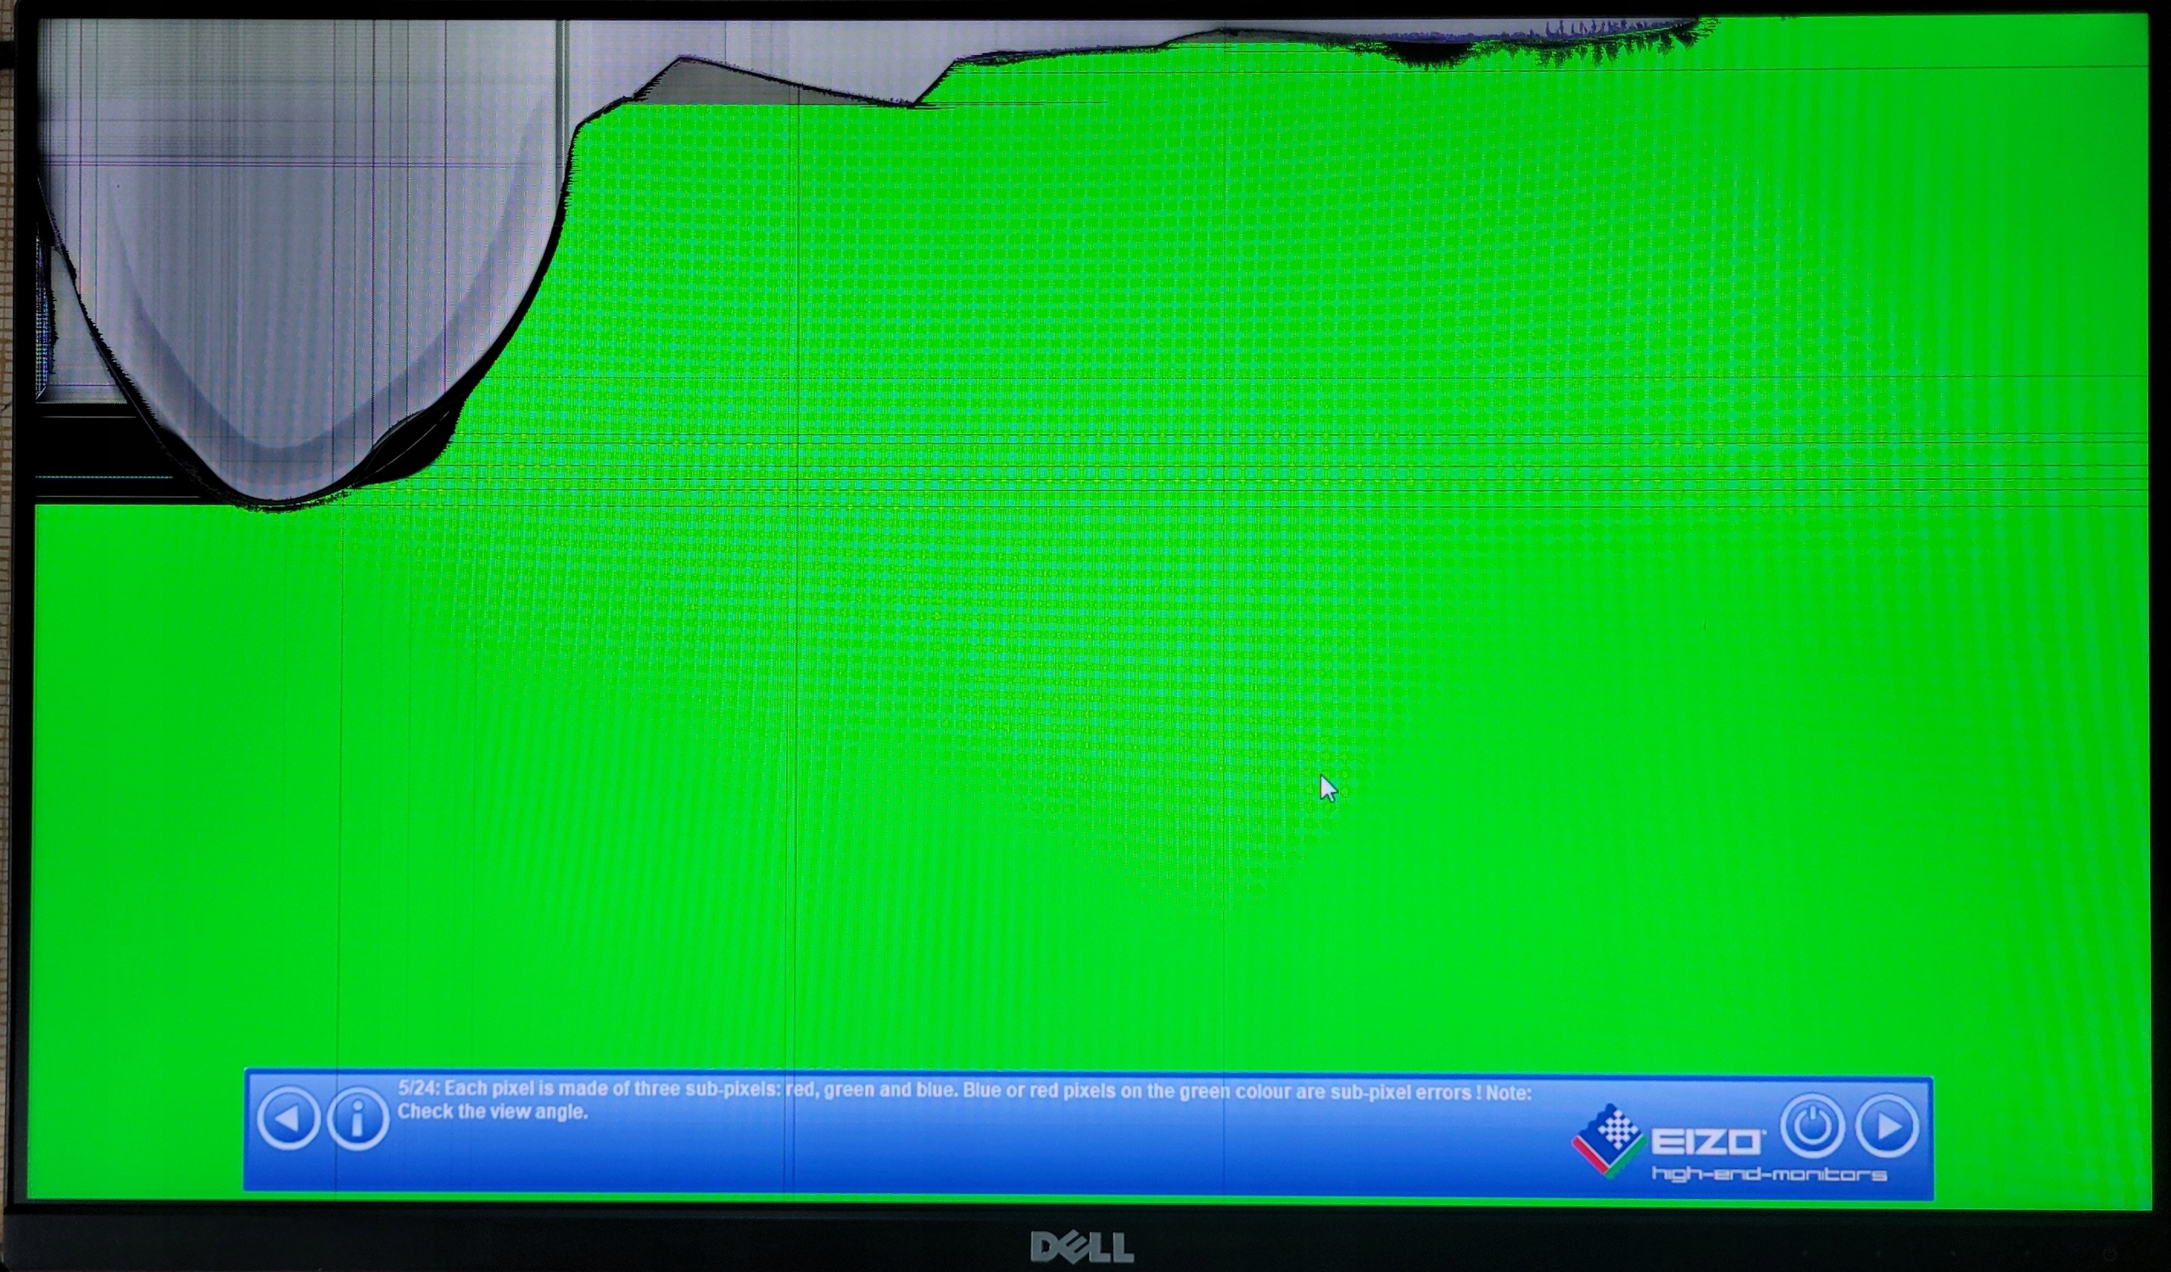
Task: Open the info button in toolbar
Action: click(358, 1119)
